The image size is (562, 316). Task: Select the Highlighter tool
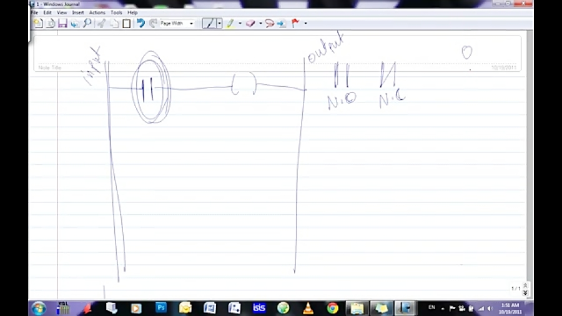[230, 24]
